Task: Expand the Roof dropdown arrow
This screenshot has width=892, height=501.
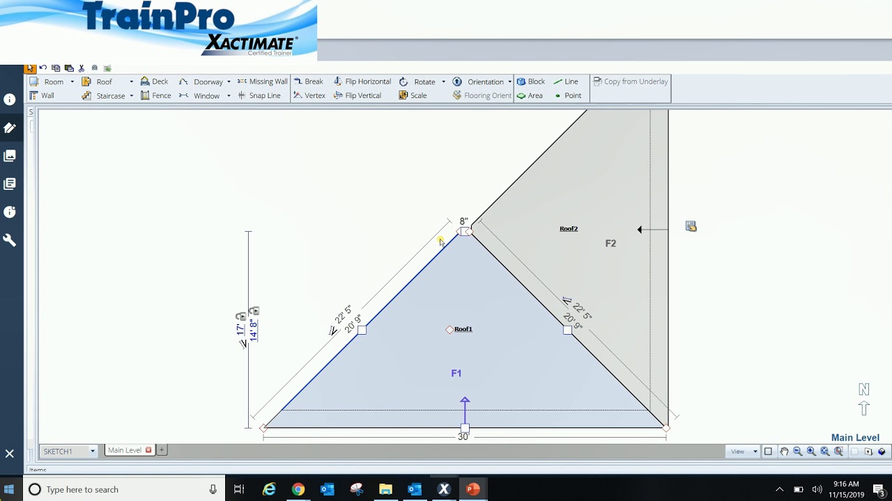Action: pyautogui.click(x=131, y=82)
